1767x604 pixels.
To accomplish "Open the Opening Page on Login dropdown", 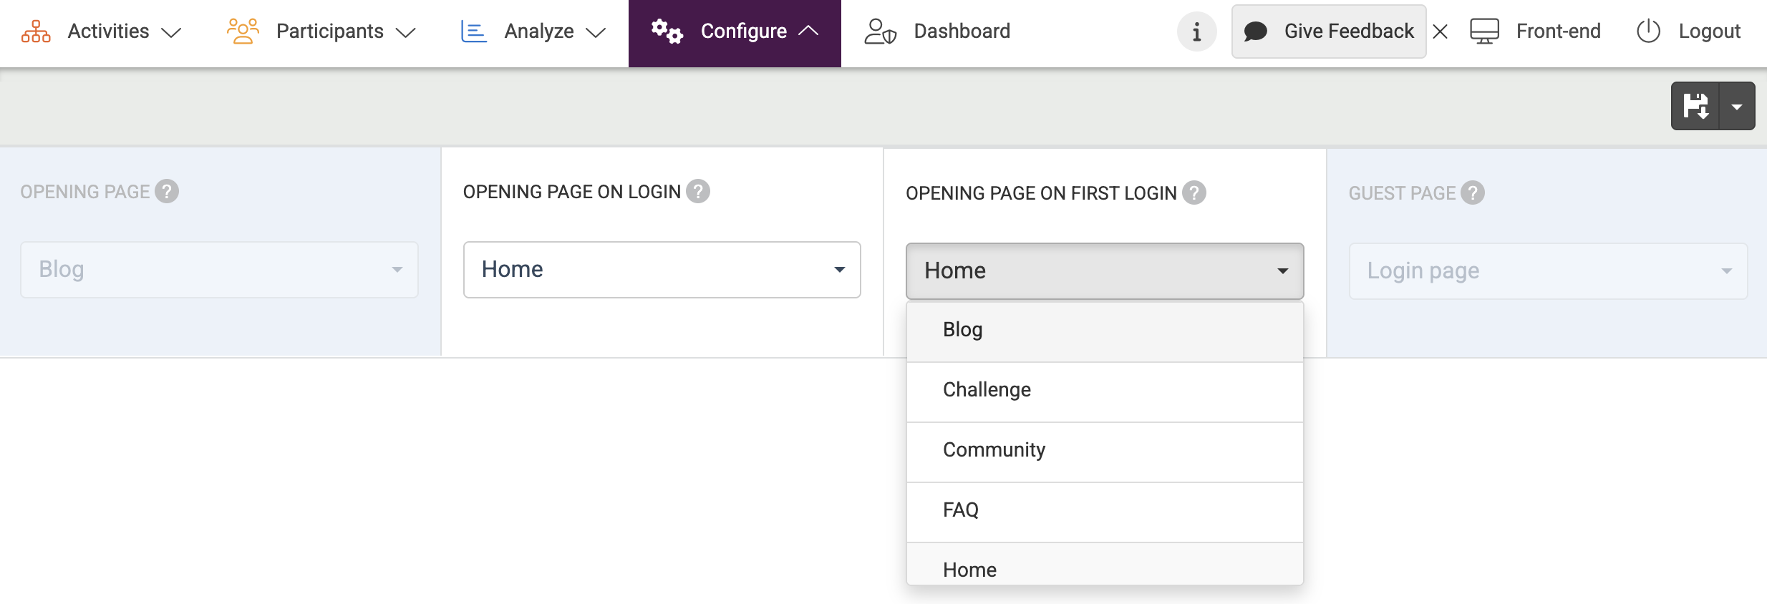I will (662, 270).
